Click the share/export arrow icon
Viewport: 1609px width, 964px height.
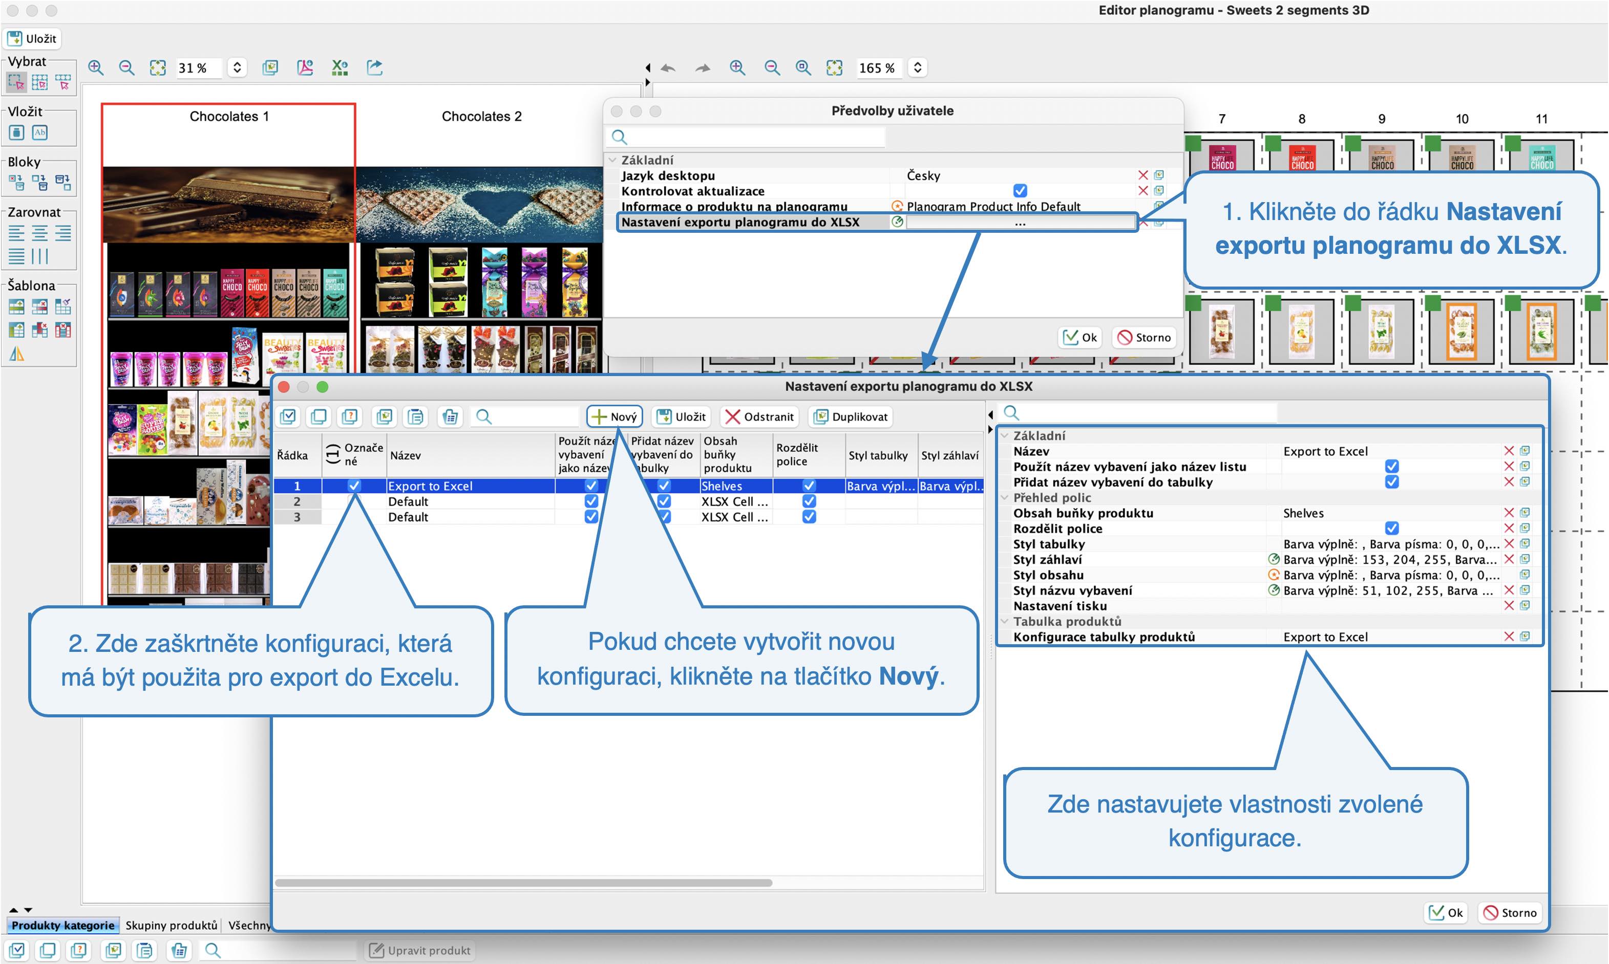(x=374, y=68)
